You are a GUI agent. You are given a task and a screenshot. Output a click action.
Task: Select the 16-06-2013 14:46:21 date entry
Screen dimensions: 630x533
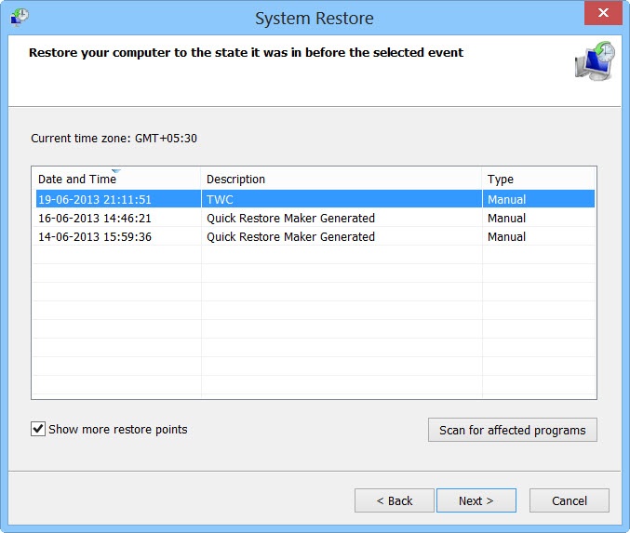coord(94,218)
